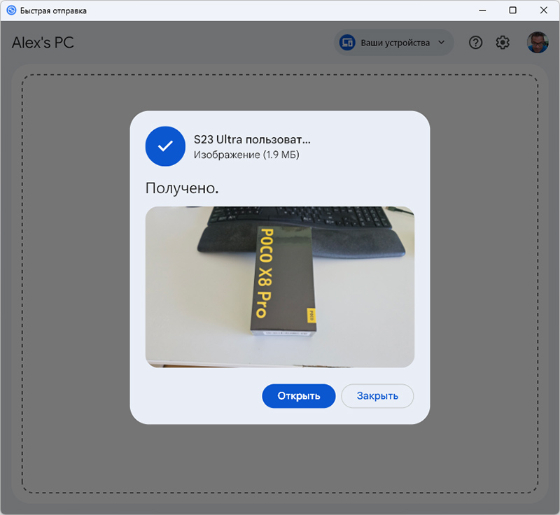Screen dimensions: 560x515
Task: Expand the Ваши устройства visibility dropdown
Action: (393, 43)
